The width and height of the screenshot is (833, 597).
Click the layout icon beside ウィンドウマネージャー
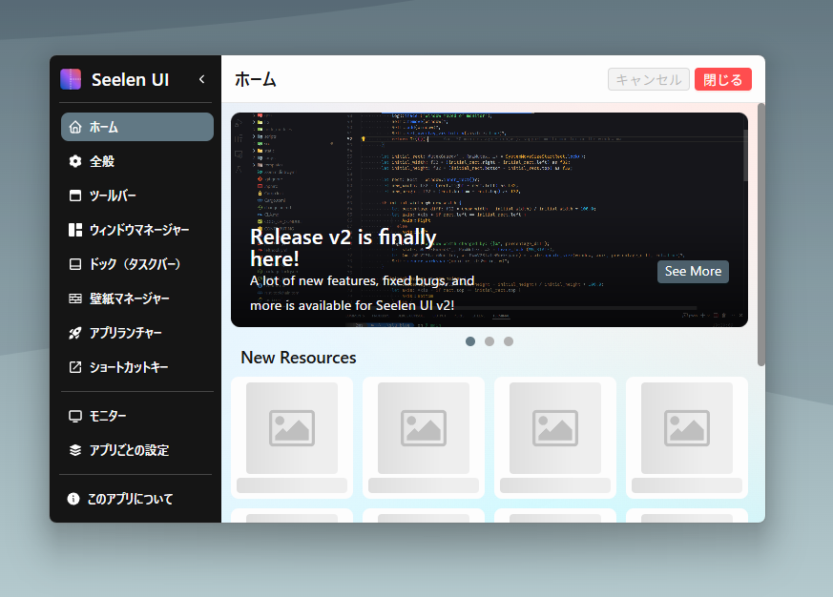tap(75, 230)
